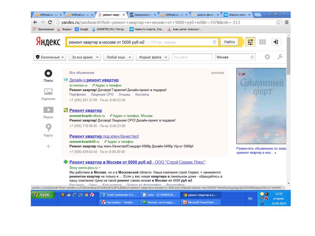
Task: Open the Yandex services grid icon
Action: point(262,42)
